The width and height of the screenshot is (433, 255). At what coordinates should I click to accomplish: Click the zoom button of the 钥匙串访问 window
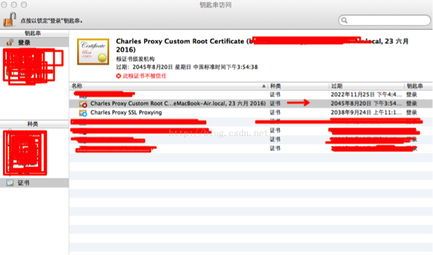(24, 4)
